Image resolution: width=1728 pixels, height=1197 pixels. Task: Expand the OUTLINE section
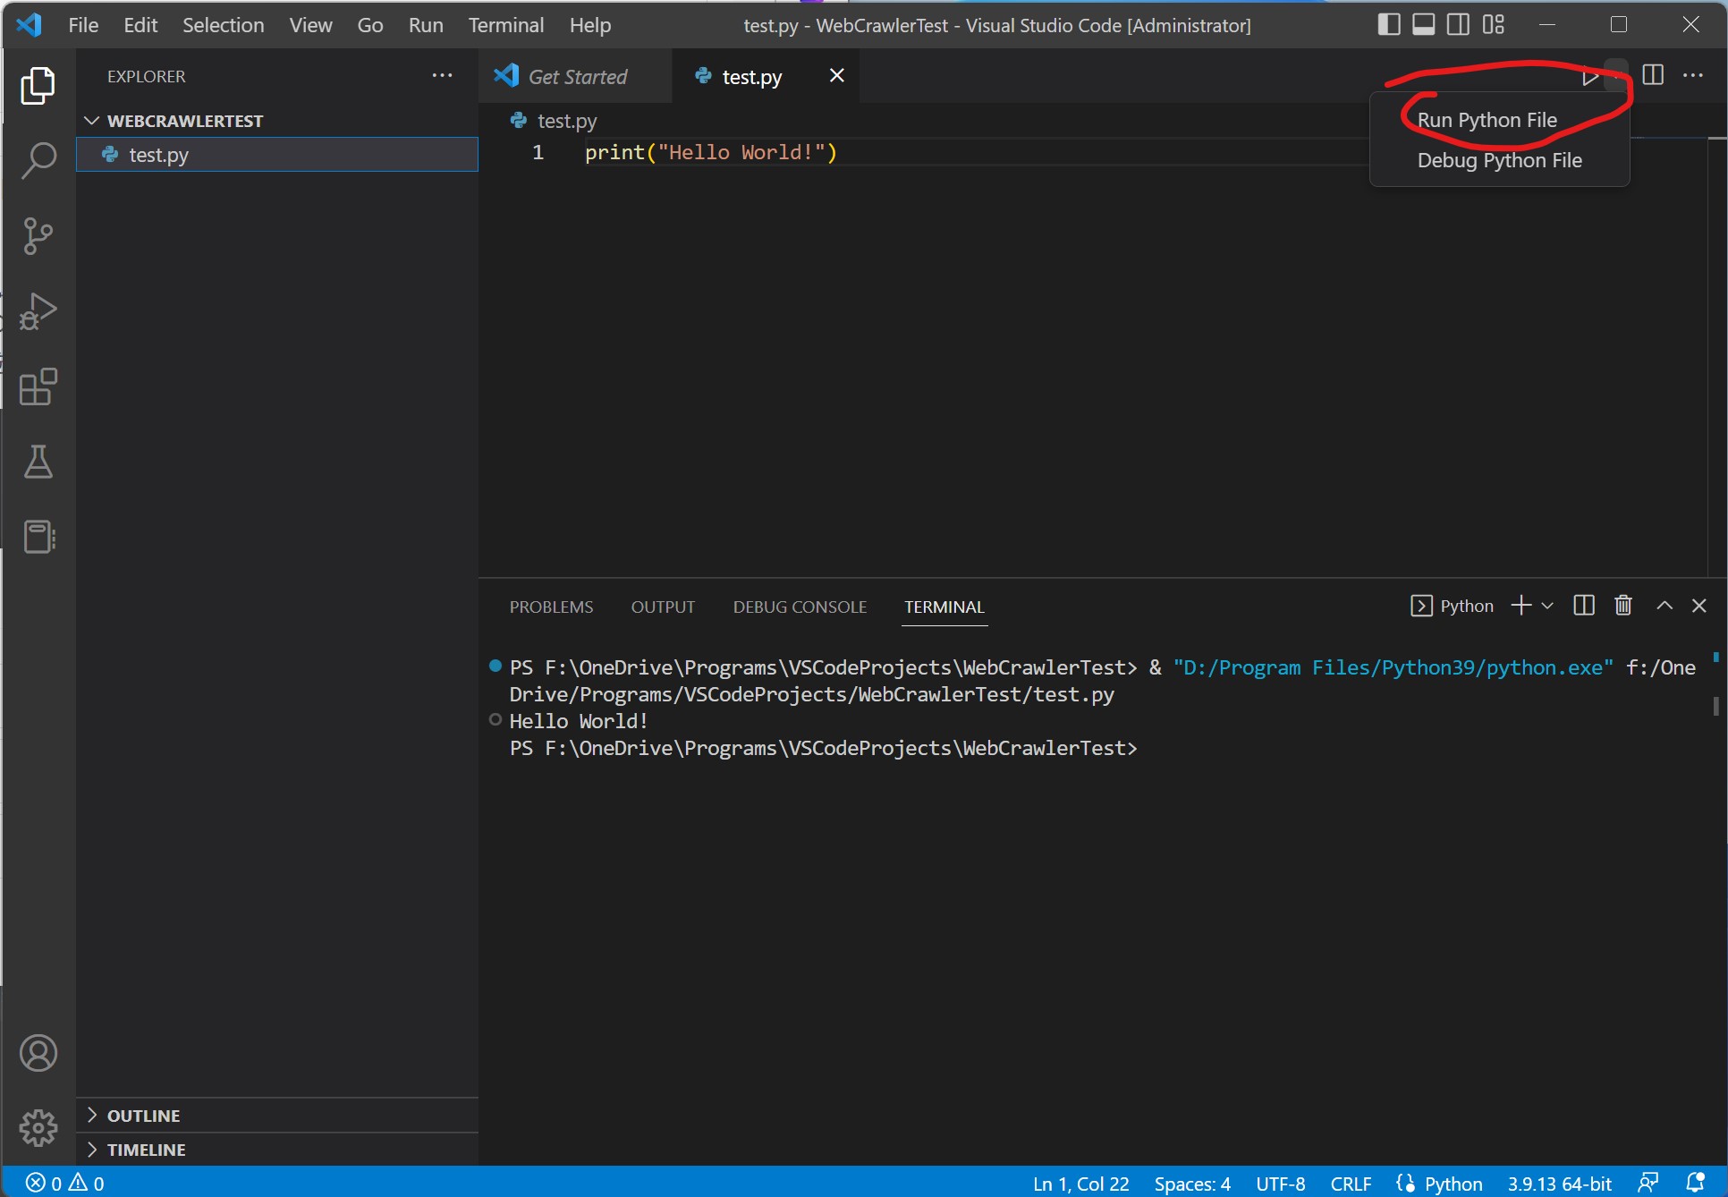[x=277, y=1116]
